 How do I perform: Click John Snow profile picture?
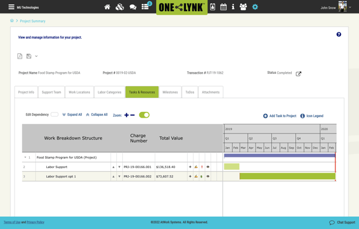[x=343, y=6]
